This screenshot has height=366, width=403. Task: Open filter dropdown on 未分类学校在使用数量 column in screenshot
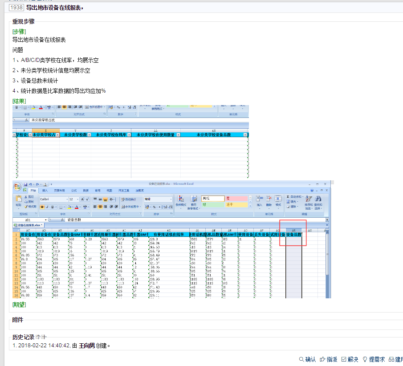click(x=178, y=135)
